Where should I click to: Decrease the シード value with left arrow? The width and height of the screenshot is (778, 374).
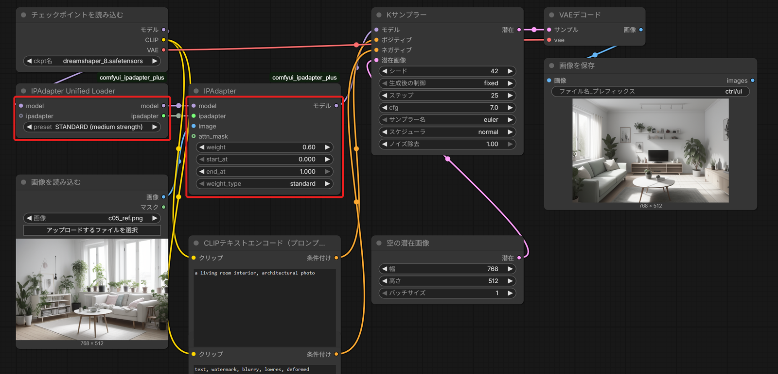385,71
